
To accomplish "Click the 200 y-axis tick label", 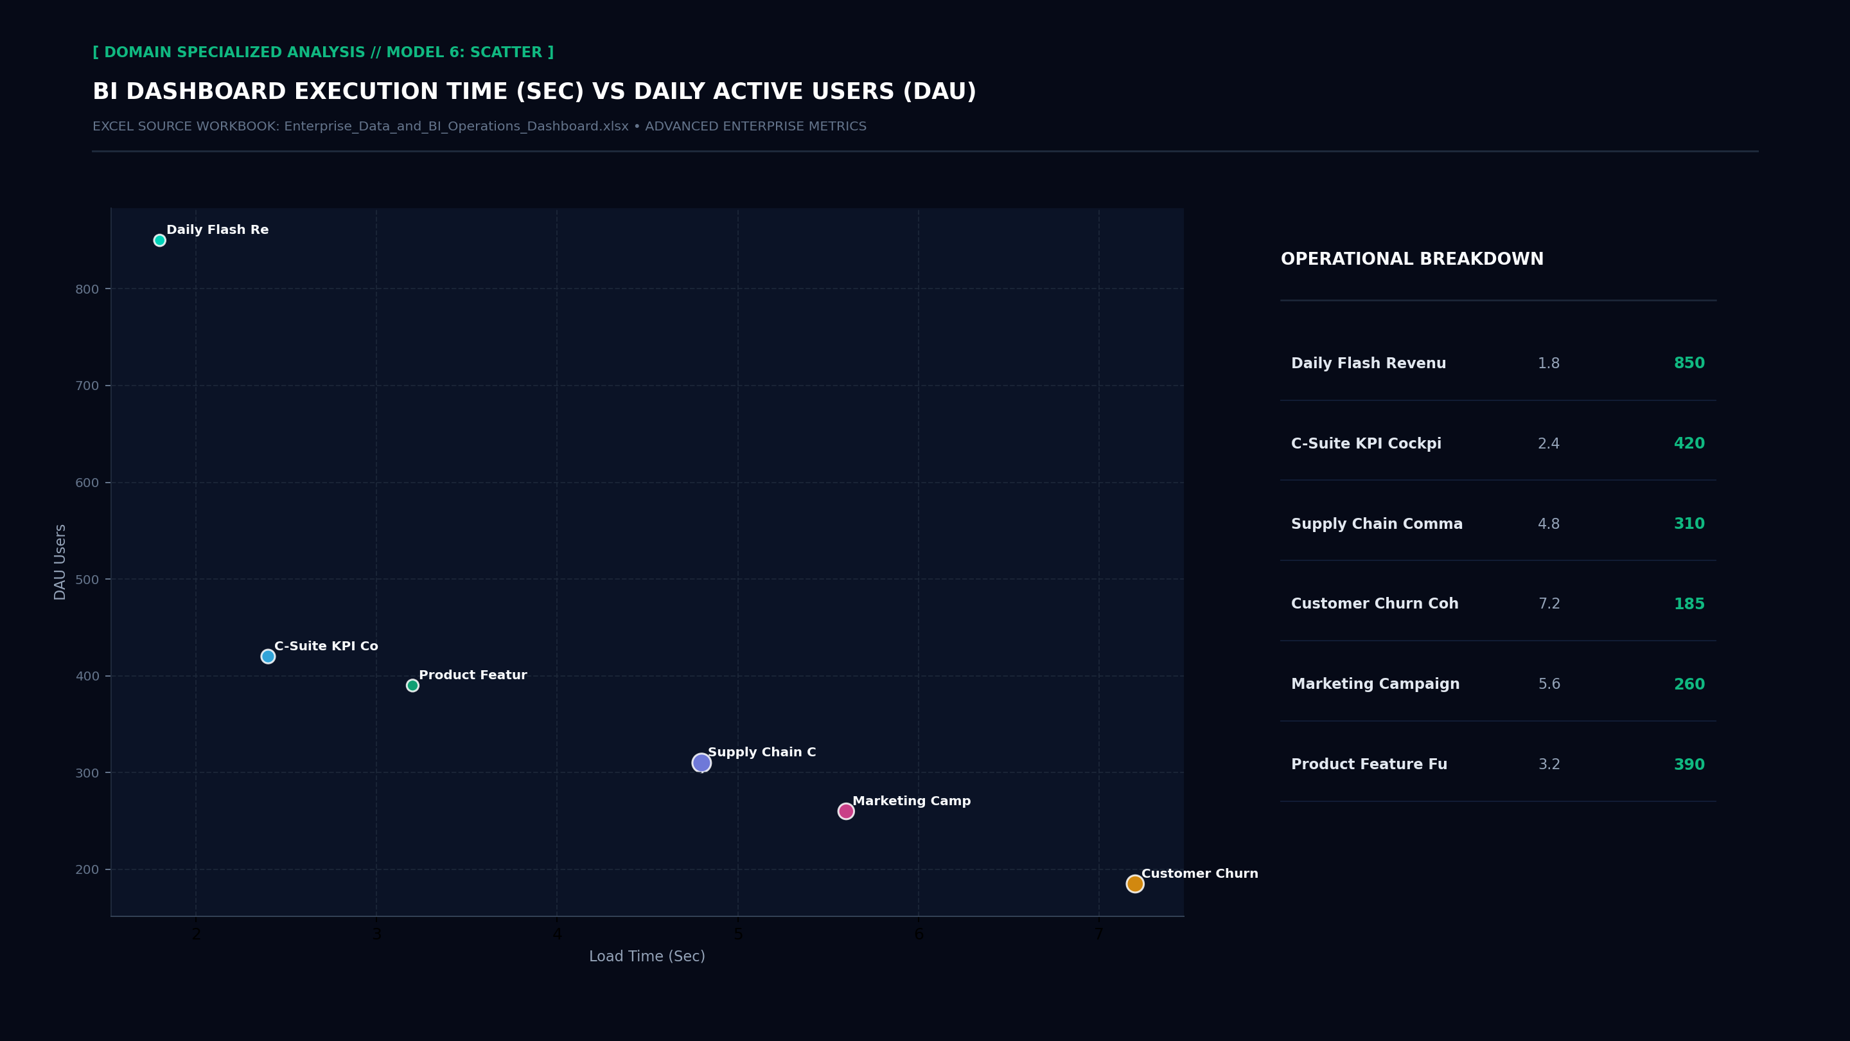I will click(87, 870).
